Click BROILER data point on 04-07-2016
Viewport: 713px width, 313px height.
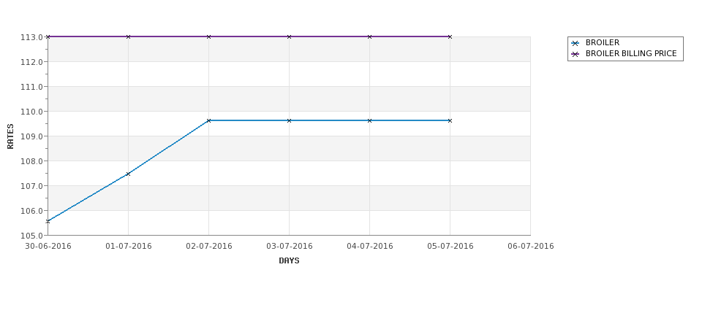click(x=370, y=120)
